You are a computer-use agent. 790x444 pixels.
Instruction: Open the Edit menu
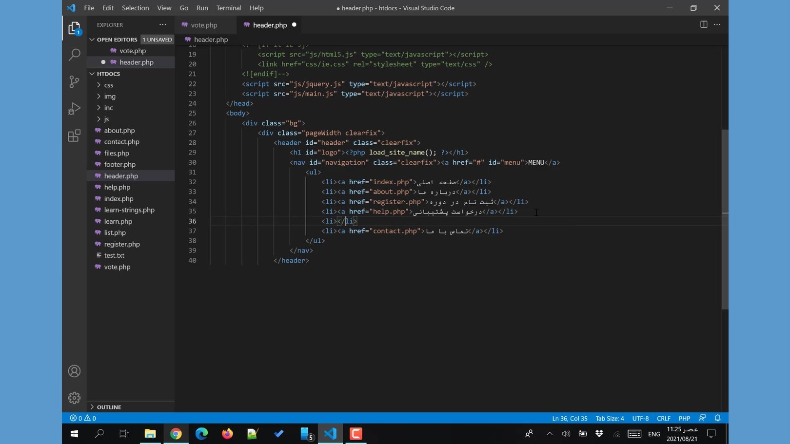[x=108, y=8]
